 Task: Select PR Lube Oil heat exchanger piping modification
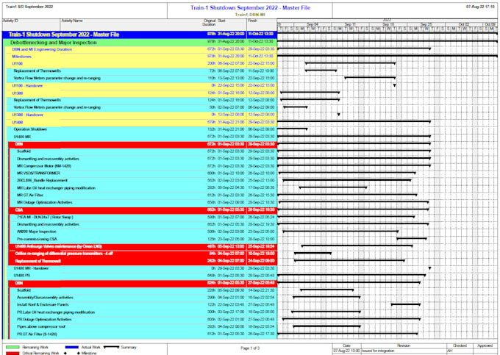(143, 312)
